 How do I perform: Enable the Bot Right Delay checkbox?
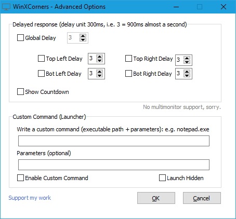[128, 74]
